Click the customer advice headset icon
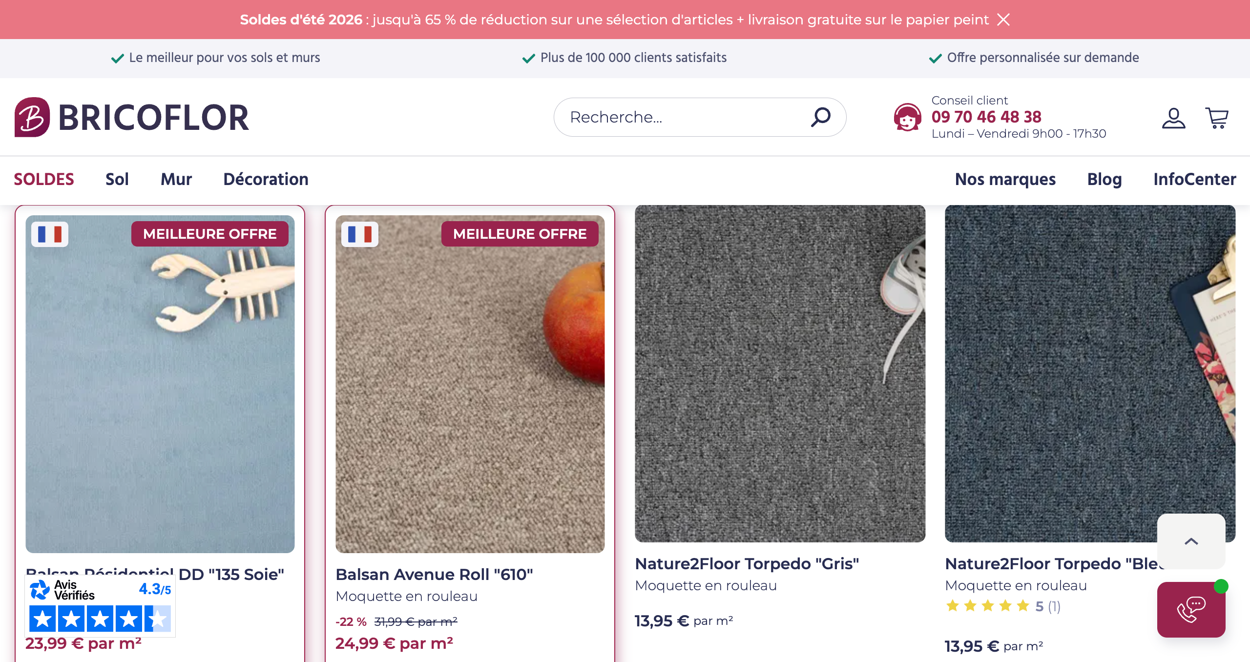The height and width of the screenshot is (662, 1250). click(x=907, y=117)
